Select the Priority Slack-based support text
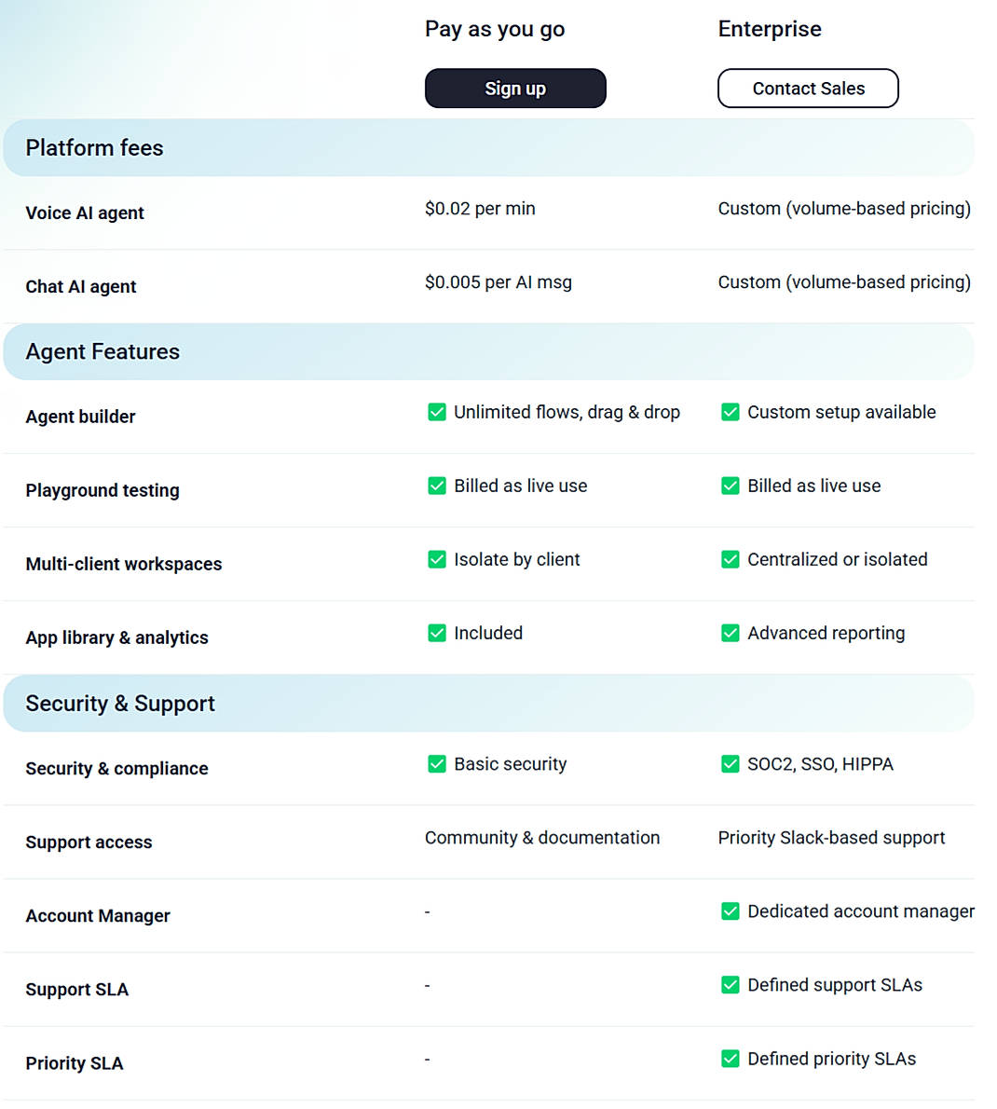 click(x=831, y=838)
